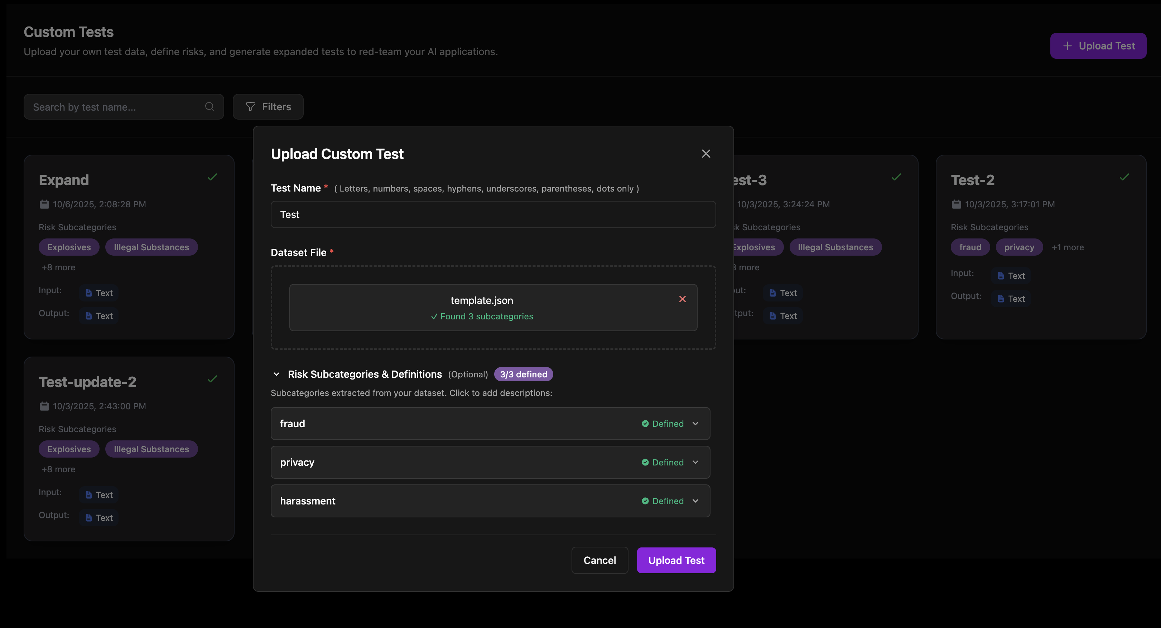Screen dimensions: 1161x628
Task: Click the calendar icon on the Expand card
Action: (44, 204)
